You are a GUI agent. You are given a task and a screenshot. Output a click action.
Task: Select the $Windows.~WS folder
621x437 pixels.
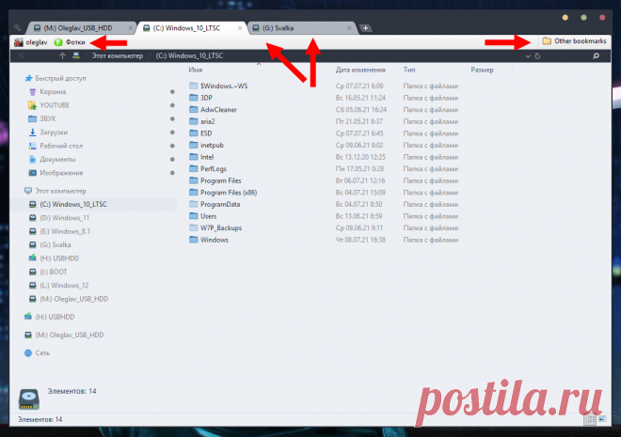point(218,86)
